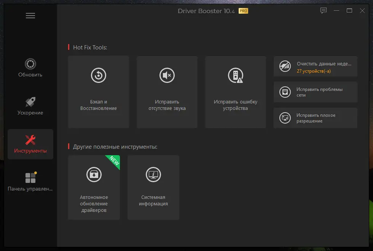Click the Системная информация label
This screenshot has height=251, width=373.
click(153, 200)
